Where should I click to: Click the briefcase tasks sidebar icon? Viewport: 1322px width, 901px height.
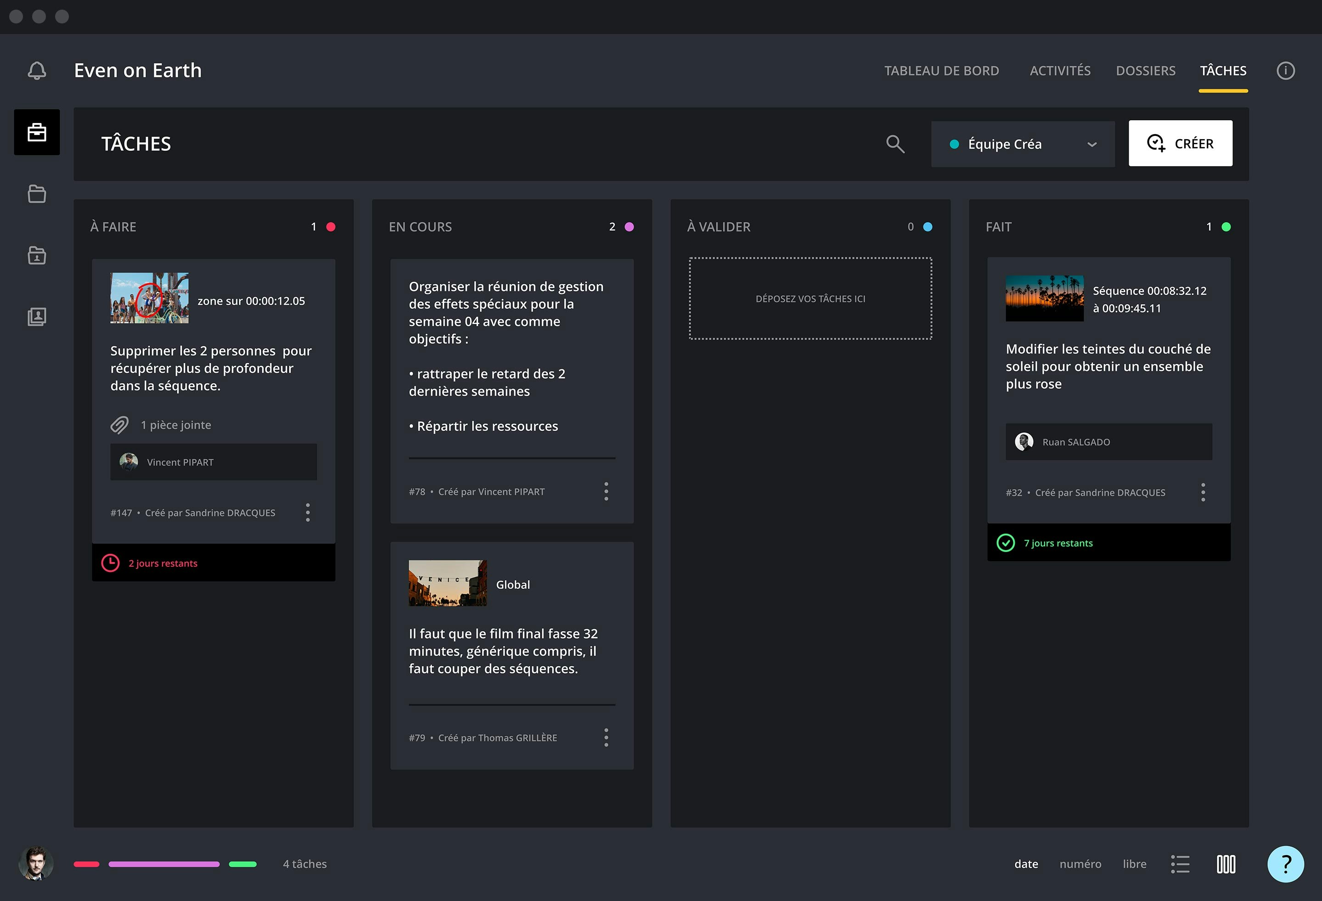37,132
